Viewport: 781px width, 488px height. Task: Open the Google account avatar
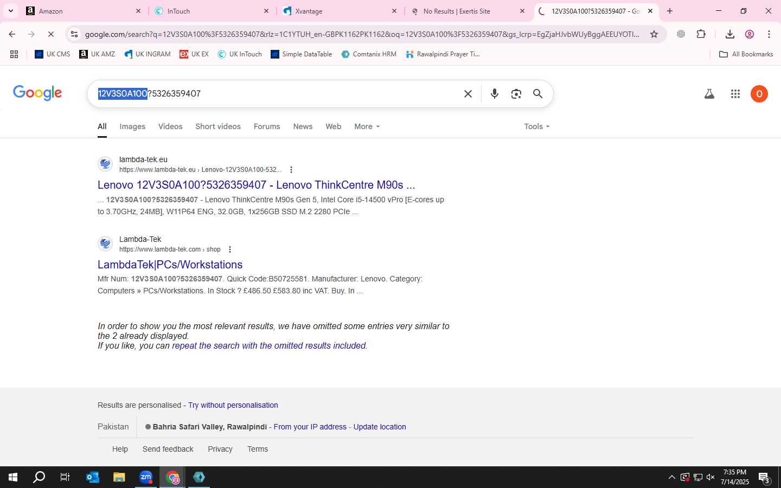tap(759, 94)
